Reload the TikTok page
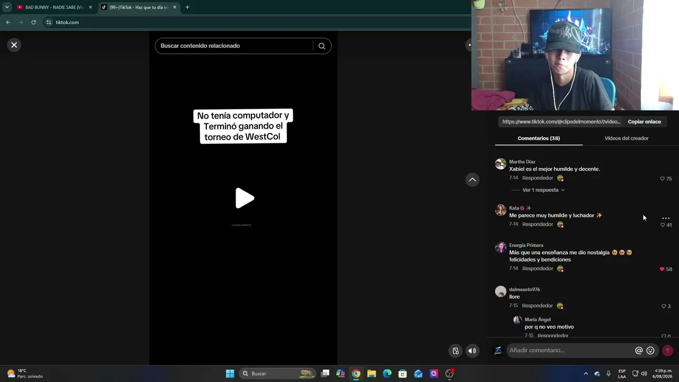Screen dimensions: 679x382 point(33,22)
